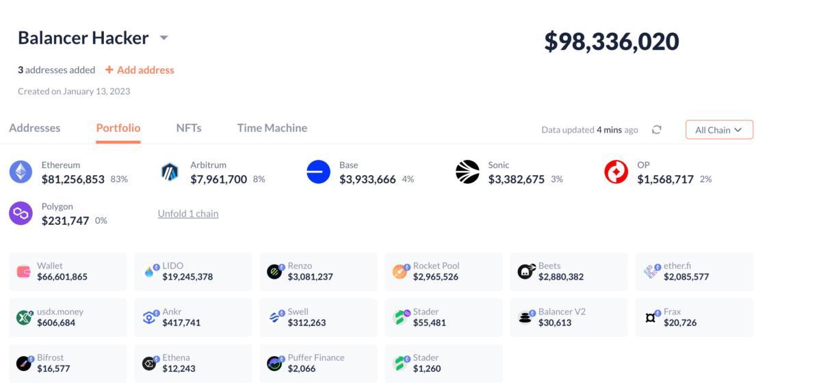Switch to the Time Machine tab
821x391 pixels.
coord(272,128)
